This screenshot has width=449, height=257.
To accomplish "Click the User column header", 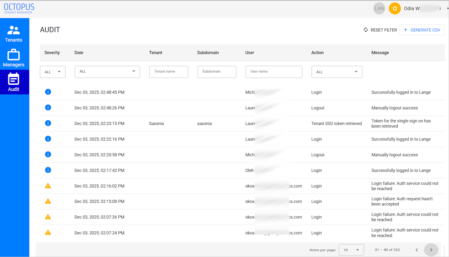I will 250,52.
